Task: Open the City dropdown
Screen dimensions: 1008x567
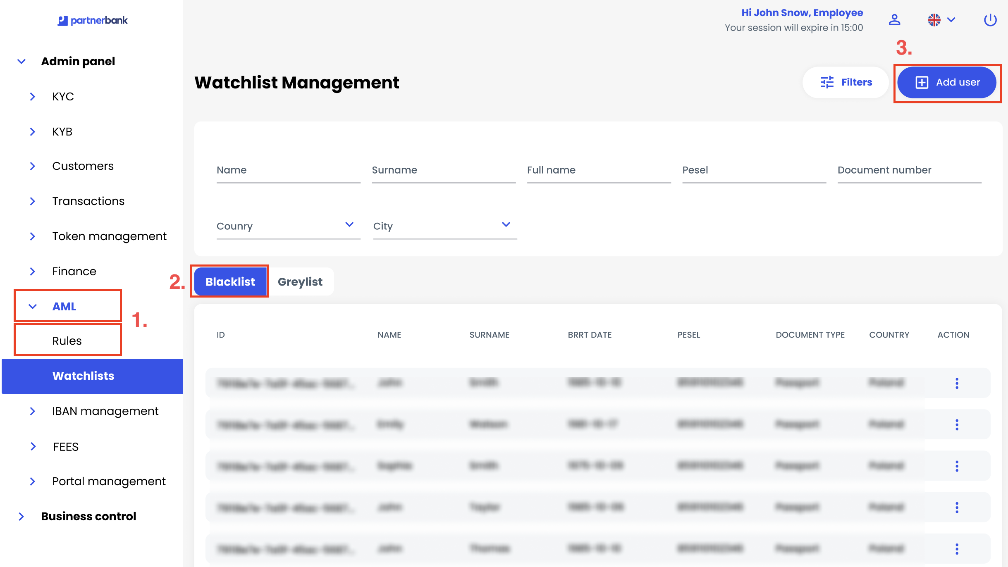Action: tap(444, 226)
